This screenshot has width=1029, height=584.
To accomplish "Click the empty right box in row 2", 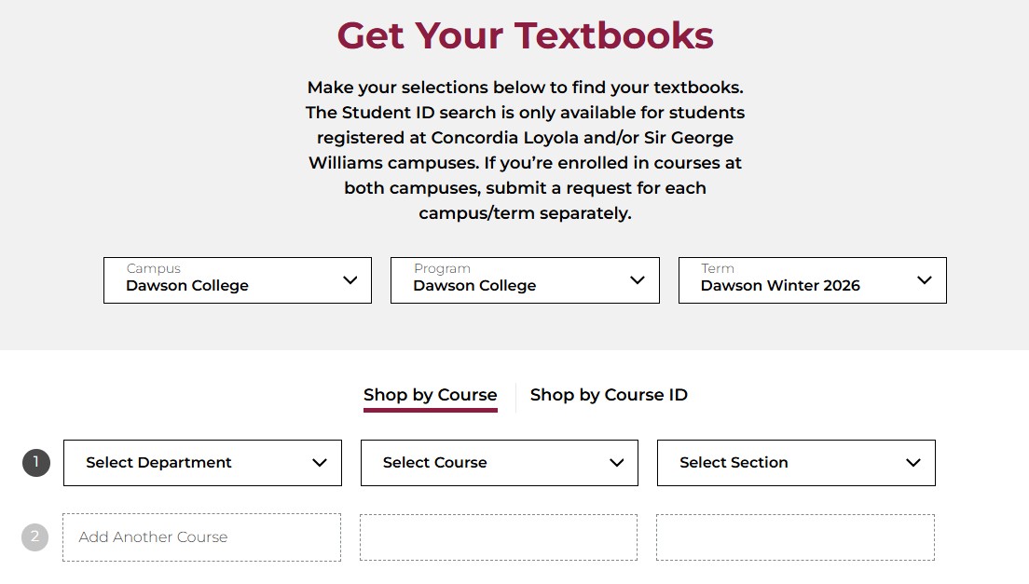I will (795, 537).
